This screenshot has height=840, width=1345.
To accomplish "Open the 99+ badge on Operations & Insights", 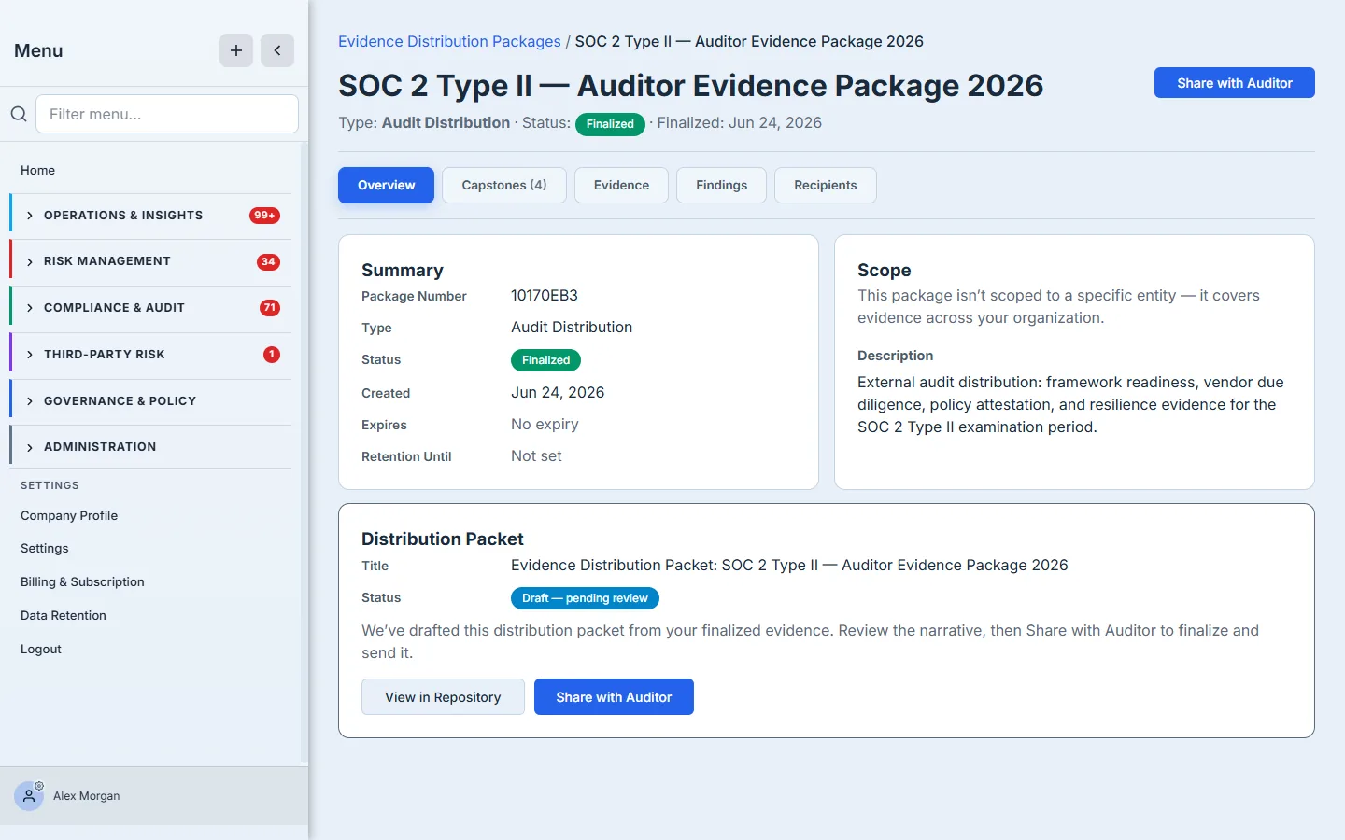I will click(264, 216).
